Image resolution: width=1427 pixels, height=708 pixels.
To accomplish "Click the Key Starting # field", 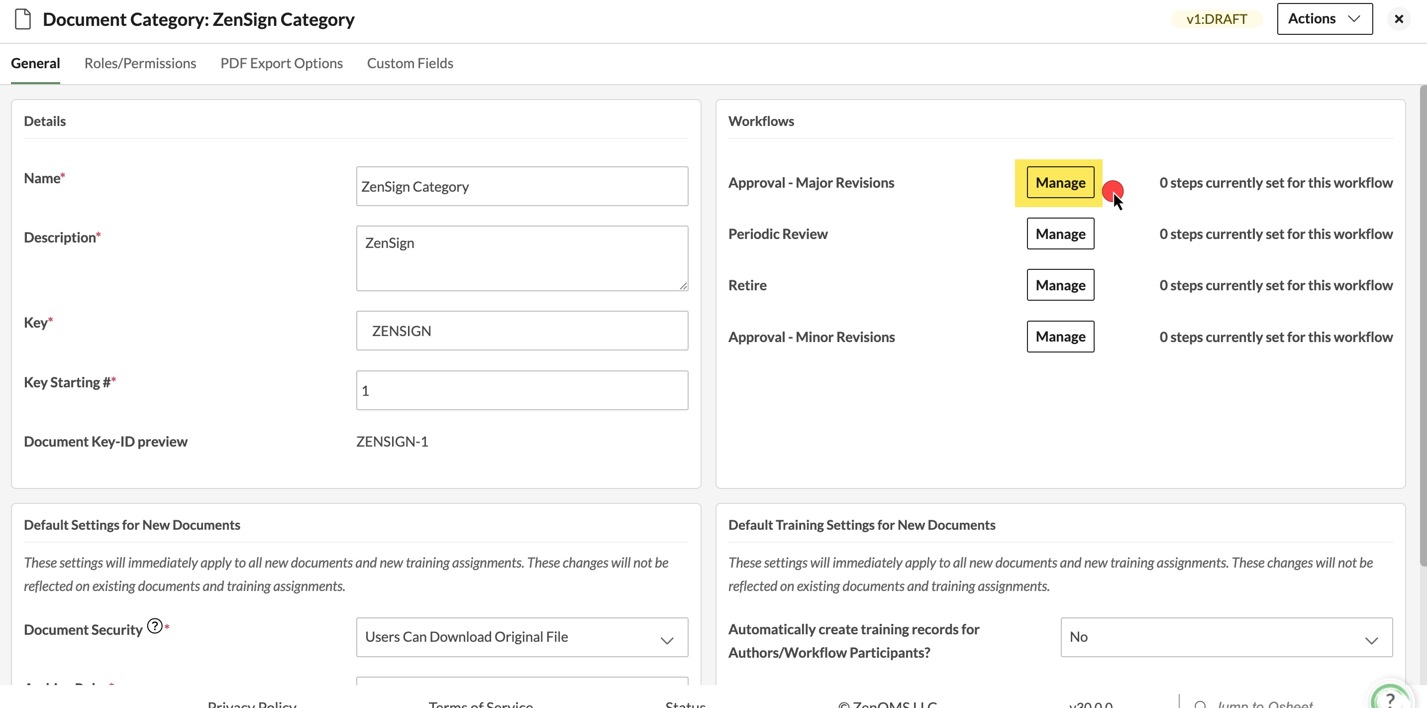I will pos(522,390).
